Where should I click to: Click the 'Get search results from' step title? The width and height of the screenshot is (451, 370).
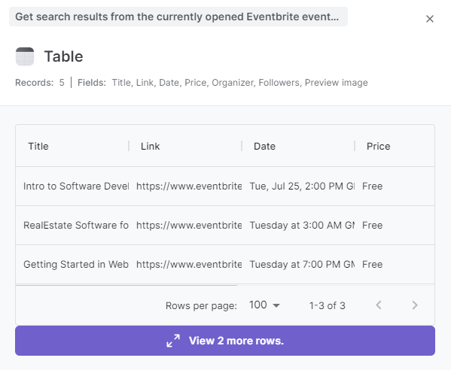pos(178,17)
